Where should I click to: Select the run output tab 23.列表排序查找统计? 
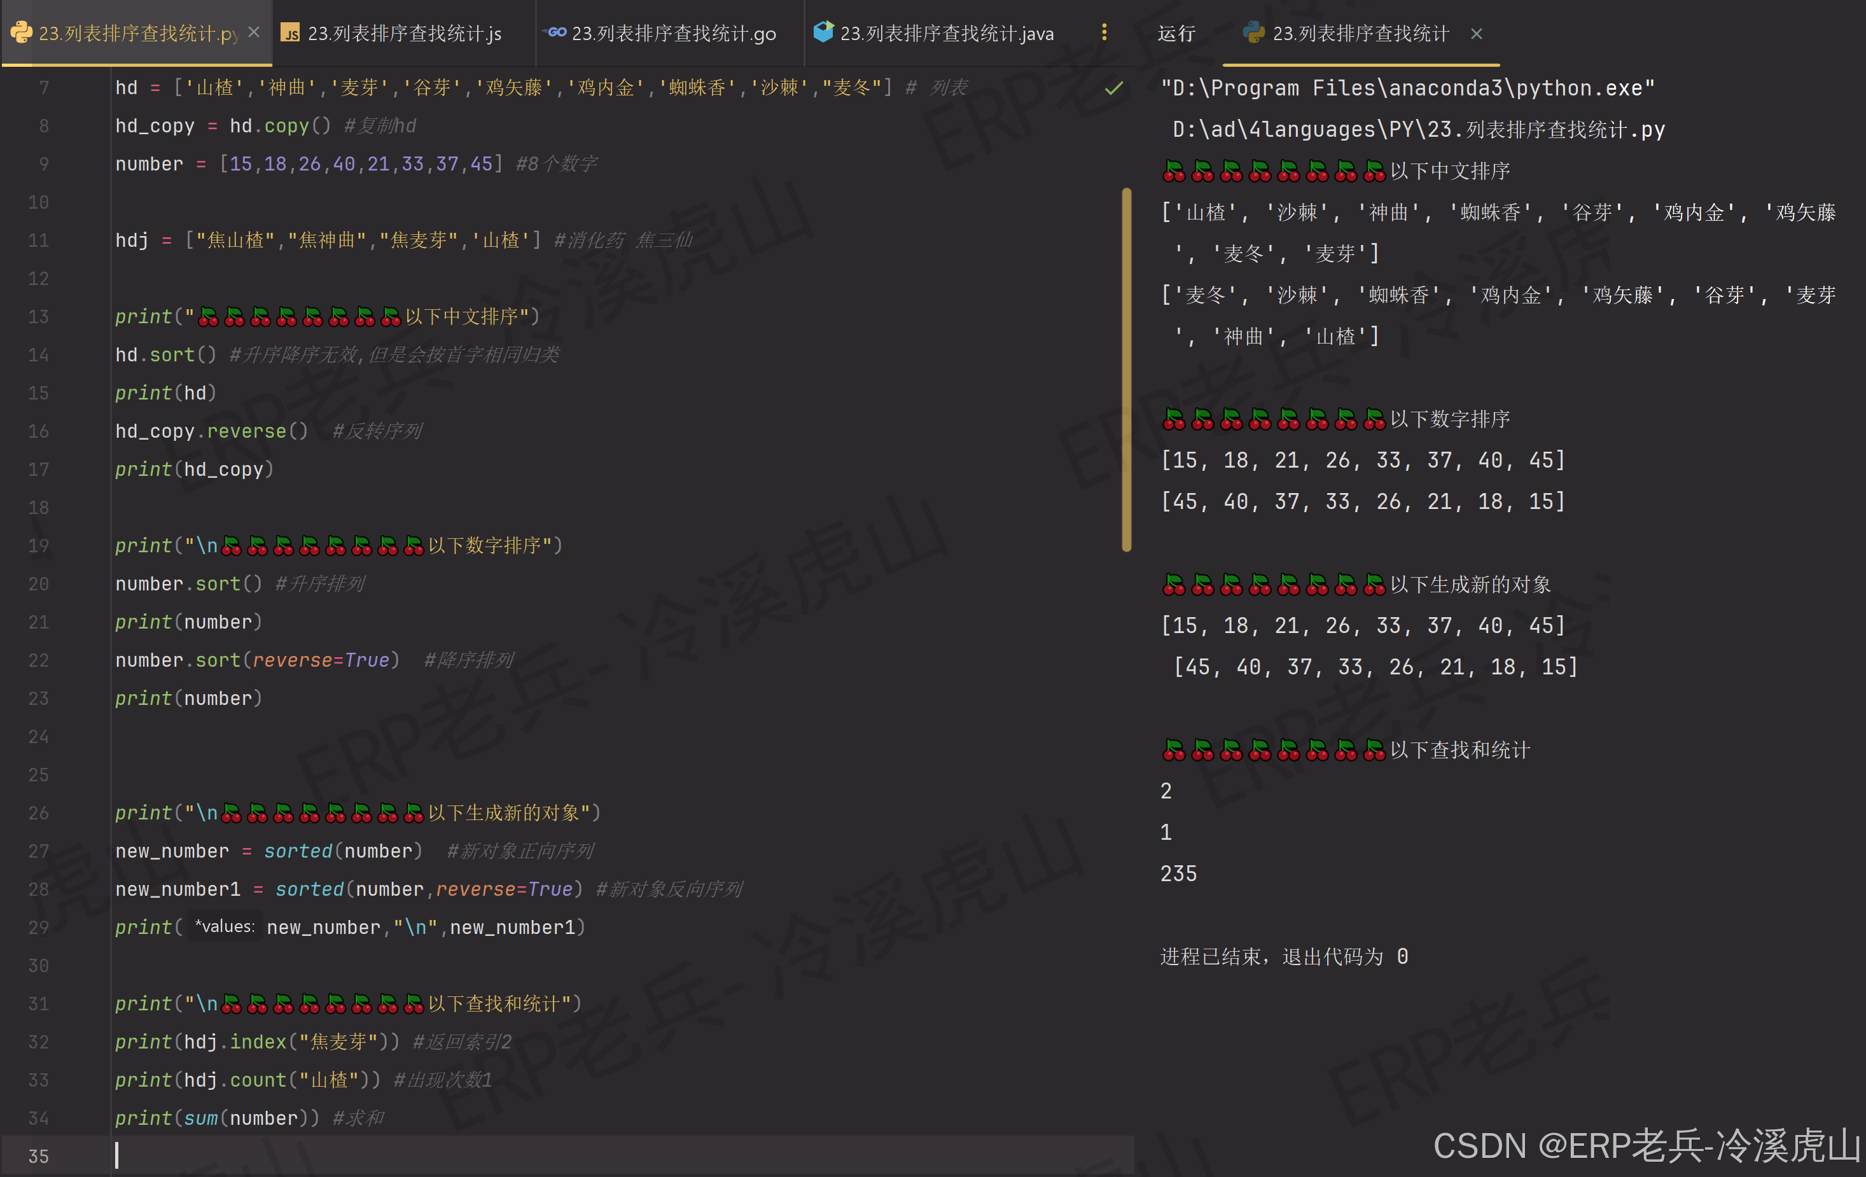1361,33
